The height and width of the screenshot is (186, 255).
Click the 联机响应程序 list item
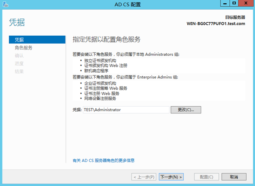pyautogui.click(x=96, y=71)
